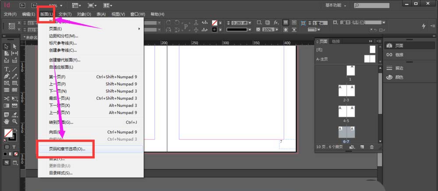This screenshot has height=191, width=438.
Task: Select the Gradient Feather tool
Action: 14,106
